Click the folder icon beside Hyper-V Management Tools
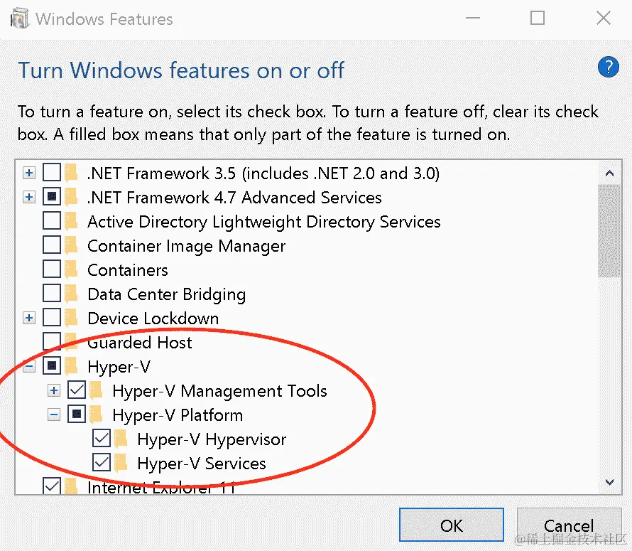Viewport: 632px width, 551px height. [97, 391]
